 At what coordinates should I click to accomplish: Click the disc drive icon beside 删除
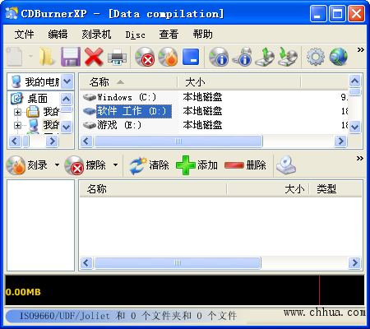coord(286,165)
